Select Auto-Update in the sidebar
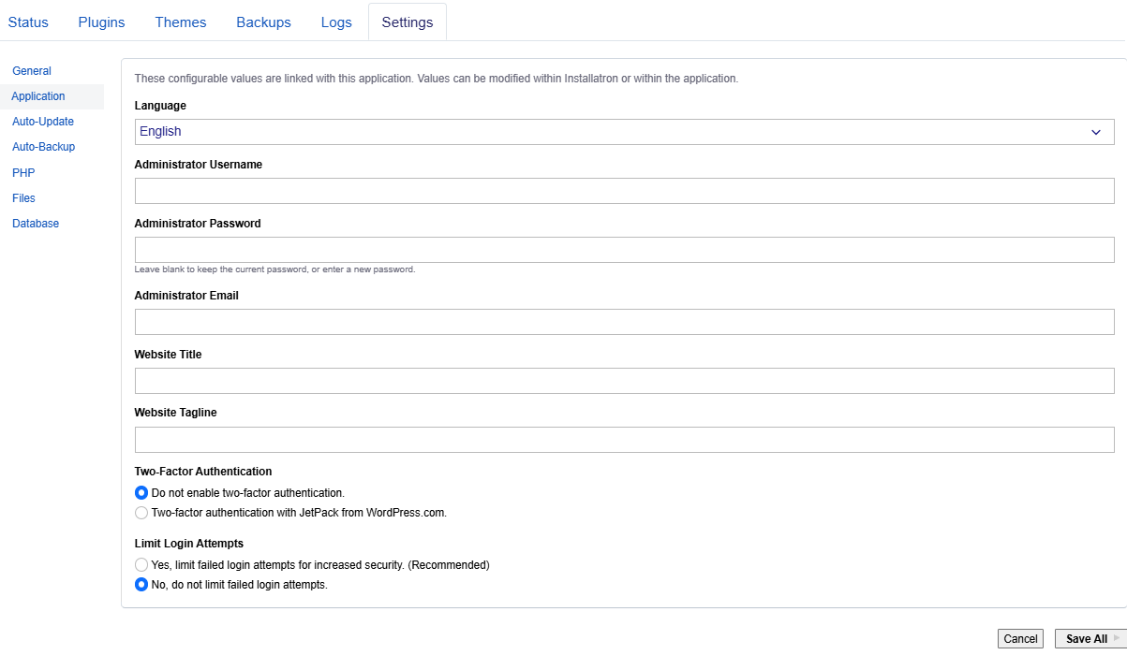Image resolution: width=1127 pixels, height=655 pixels. 43,122
